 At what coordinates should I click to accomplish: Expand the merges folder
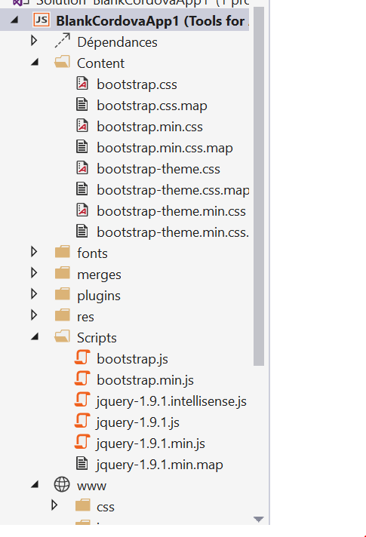point(34,273)
